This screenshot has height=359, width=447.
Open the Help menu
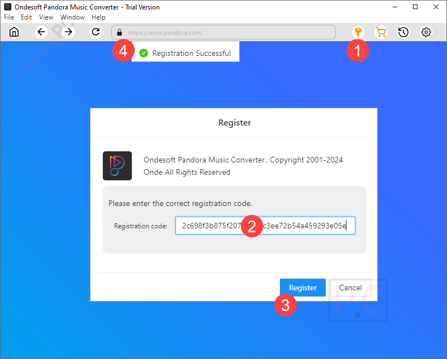coord(98,17)
